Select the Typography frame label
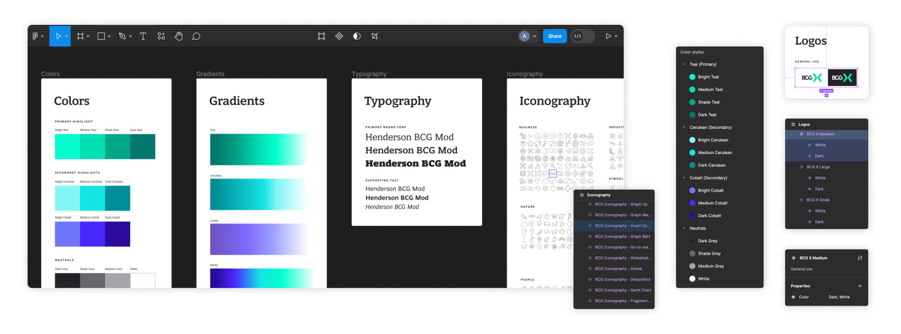This screenshot has height=334, width=901. (x=369, y=74)
